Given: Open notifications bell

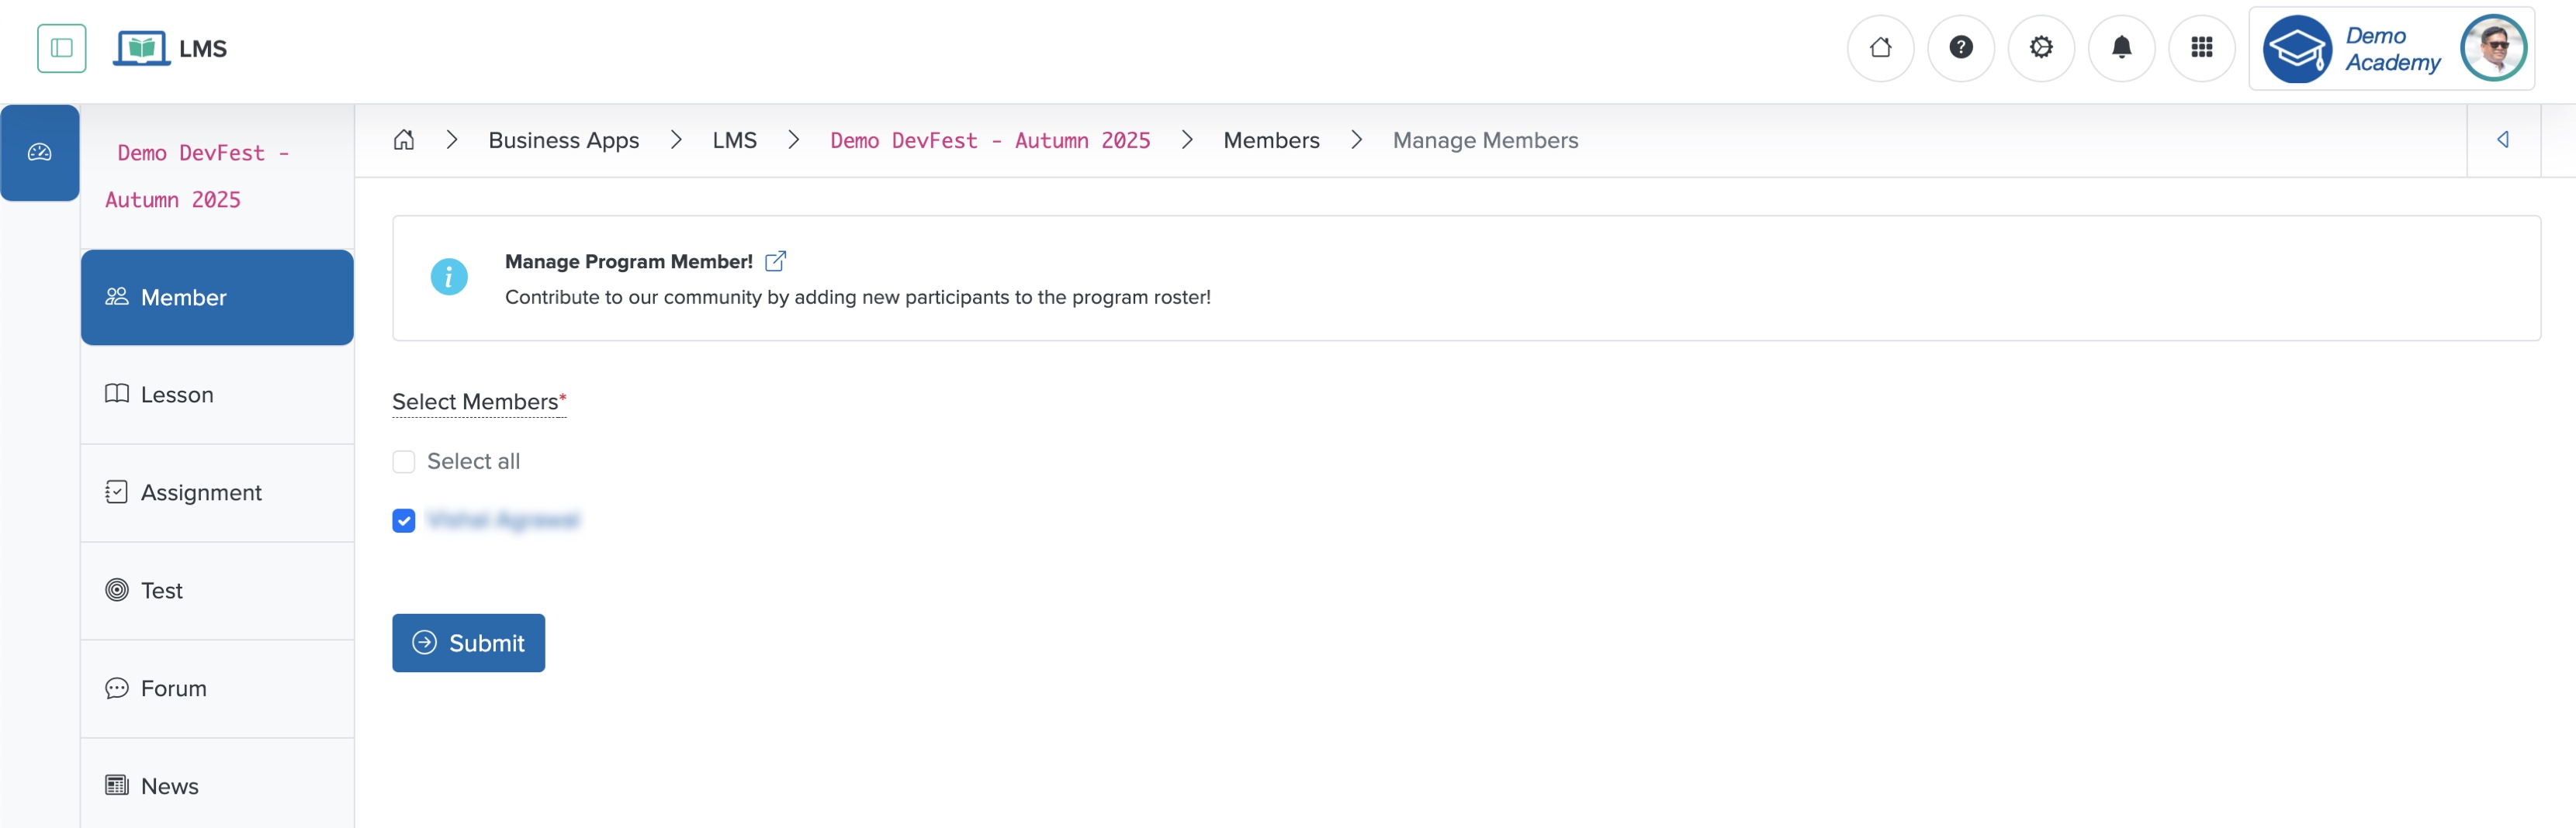Looking at the screenshot, I should coord(2122,47).
